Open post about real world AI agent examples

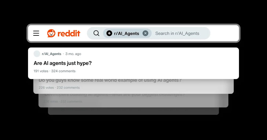pyautogui.click(x=110, y=80)
